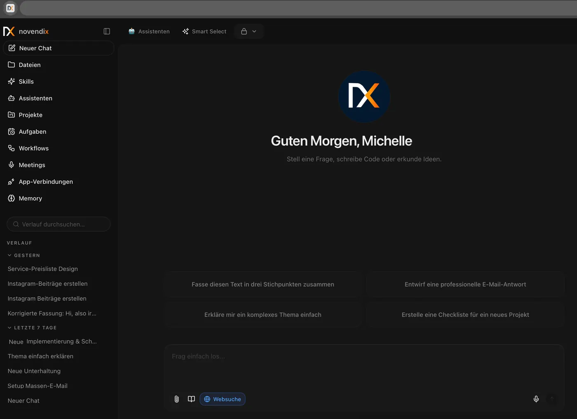Select Fasse diesen Text in drei Stichpunkten zusammen

pyautogui.click(x=263, y=284)
